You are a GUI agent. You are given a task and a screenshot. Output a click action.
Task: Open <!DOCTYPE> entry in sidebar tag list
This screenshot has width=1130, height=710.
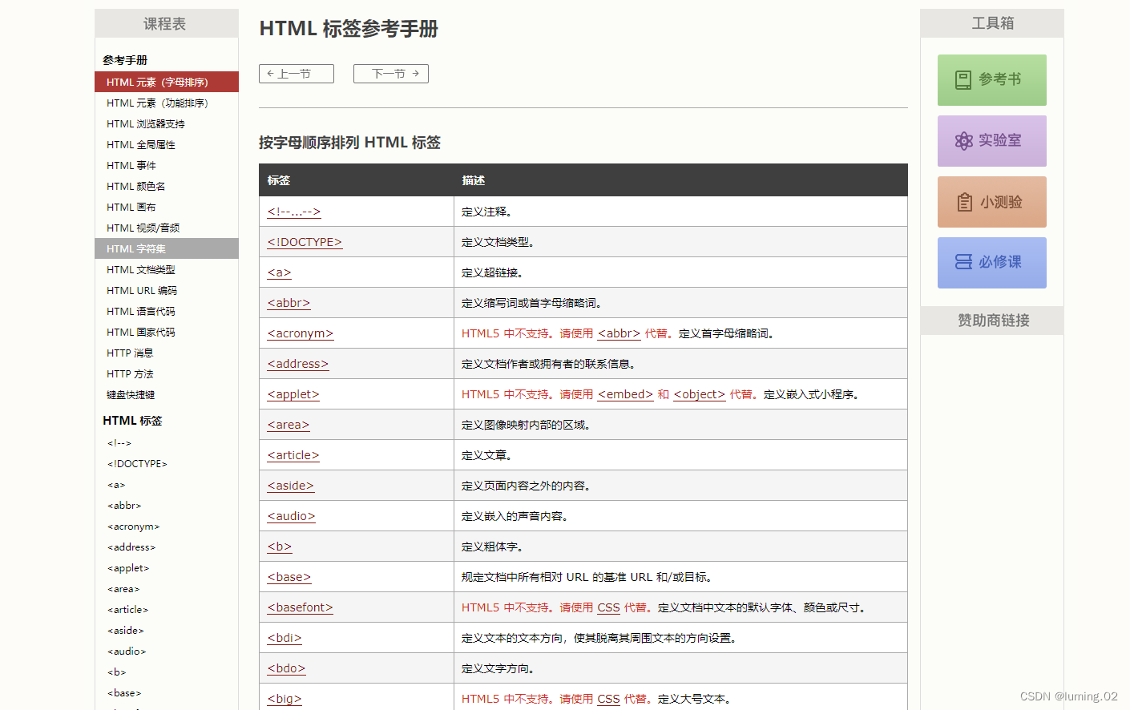[137, 464]
